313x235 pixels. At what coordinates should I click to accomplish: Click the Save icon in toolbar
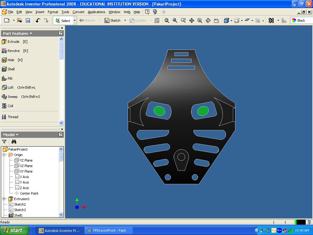pos(28,21)
